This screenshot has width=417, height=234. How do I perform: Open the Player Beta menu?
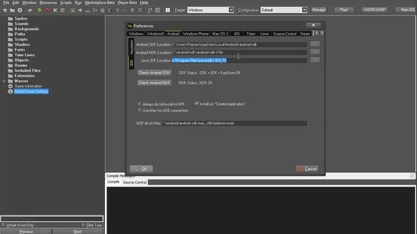tap(127, 3)
